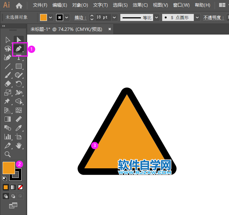
Task: Enable Draw Normal mode
Action: click(6, 196)
